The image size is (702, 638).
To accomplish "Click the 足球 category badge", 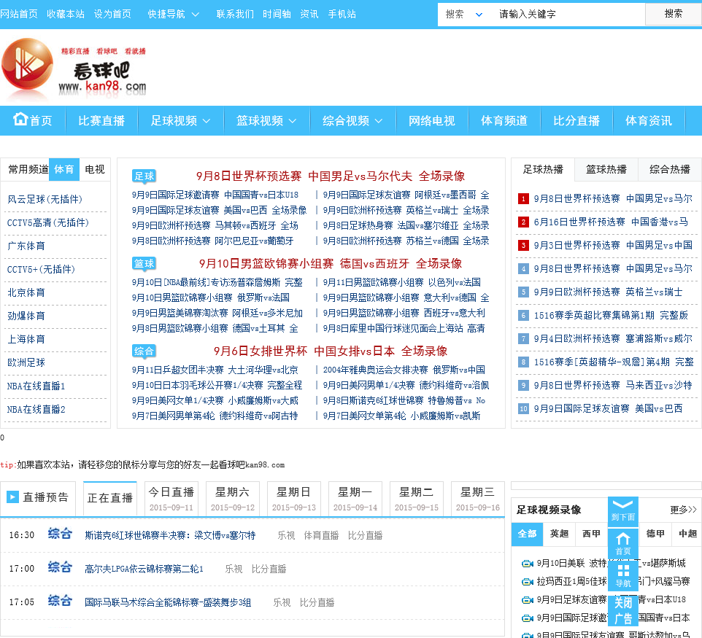I will [x=144, y=176].
